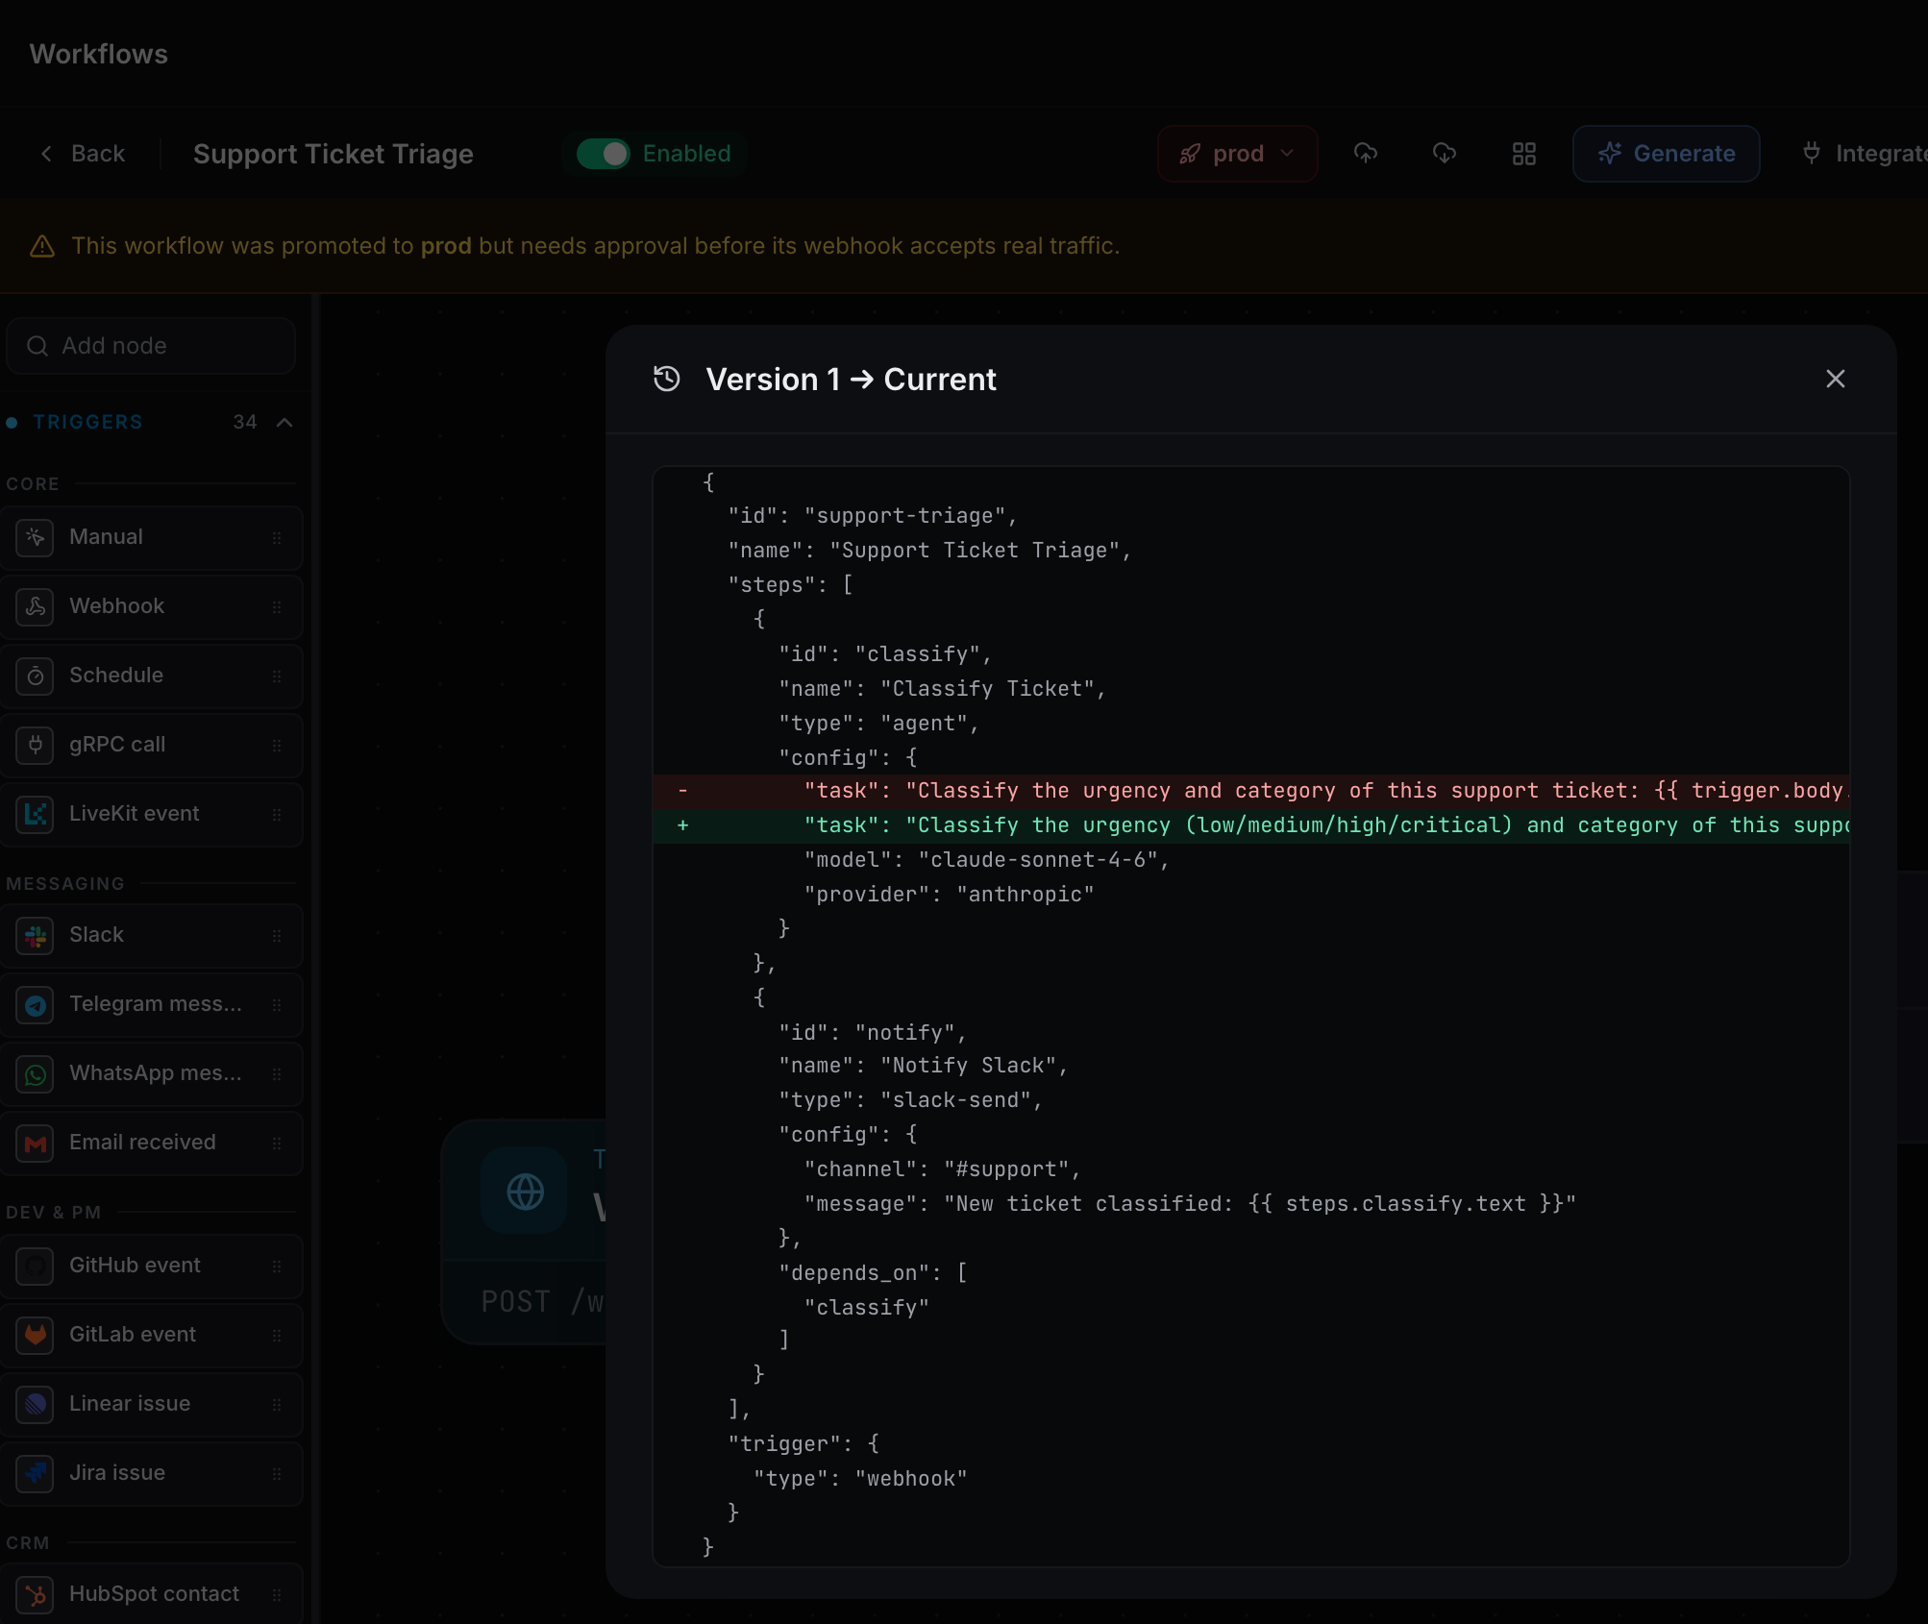Select the Telegram message icon

(x=35, y=1004)
